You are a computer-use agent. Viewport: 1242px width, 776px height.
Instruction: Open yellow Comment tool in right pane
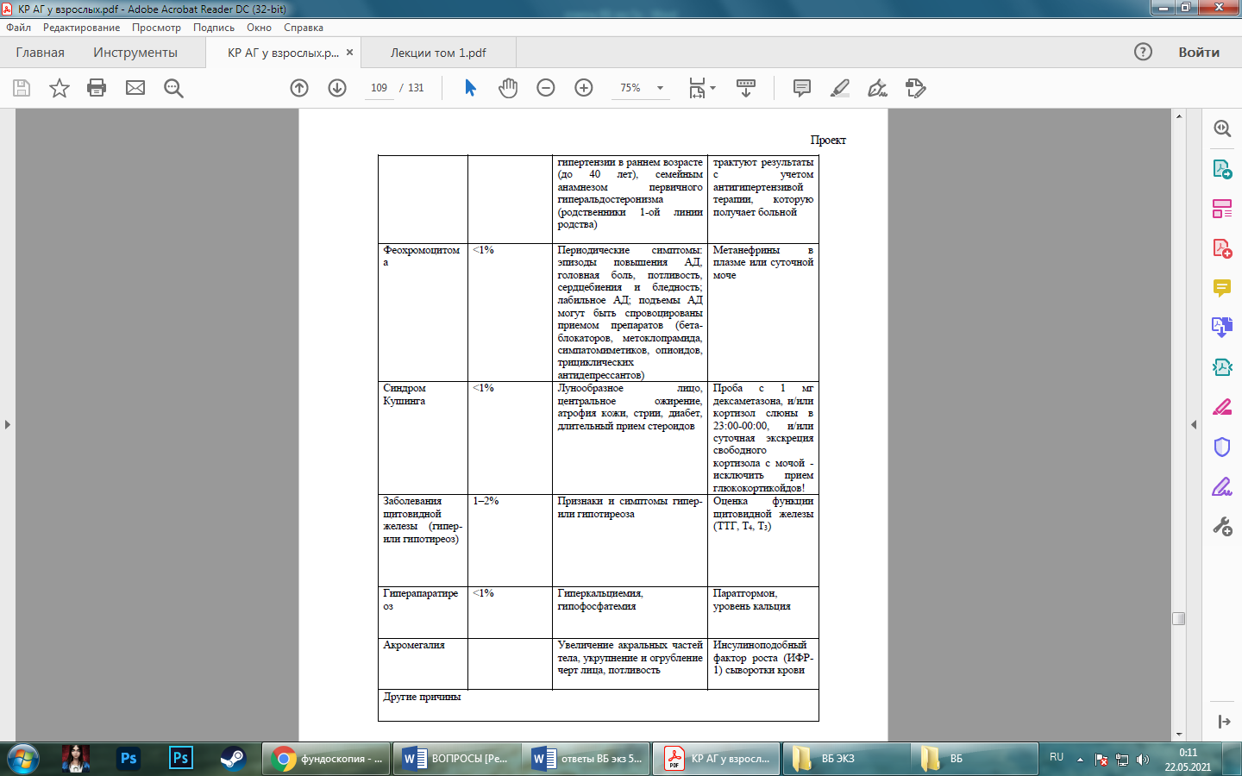1222,288
